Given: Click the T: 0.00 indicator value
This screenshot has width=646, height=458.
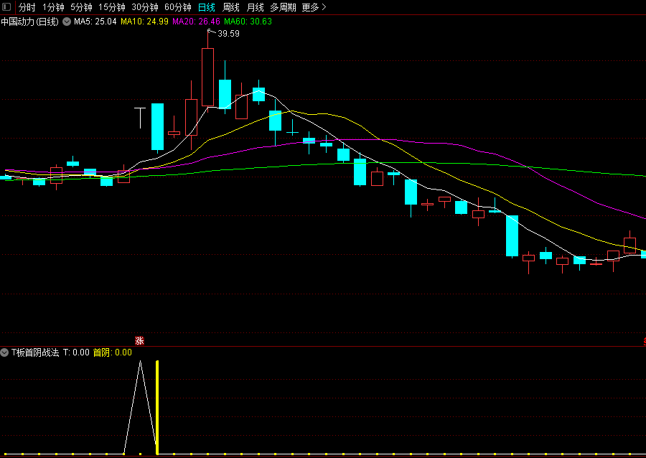Looking at the screenshot, I should pyautogui.click(x=76, y=352).
